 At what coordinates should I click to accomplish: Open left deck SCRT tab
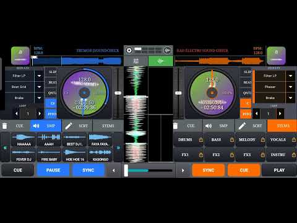click(77, 126)
